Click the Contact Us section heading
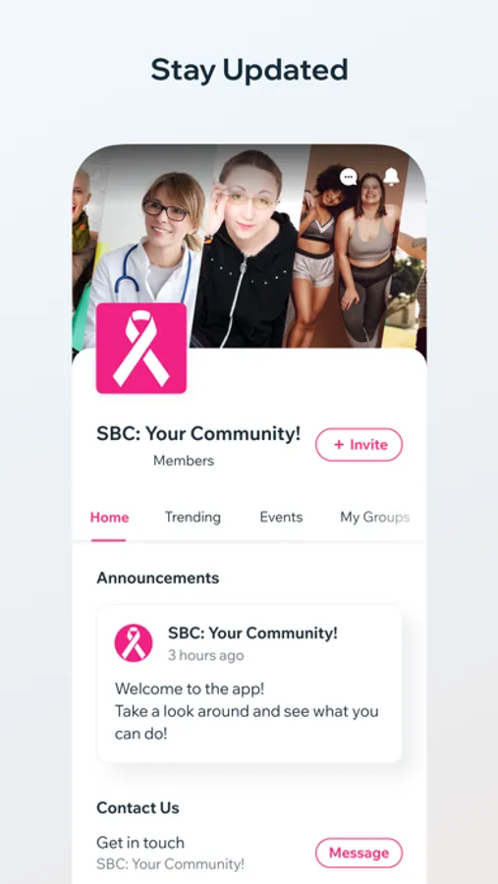This screenshot has width=498, height=884. click(138, 808)
